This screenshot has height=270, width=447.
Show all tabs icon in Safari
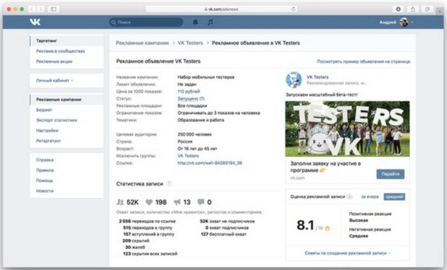click(x=427, y=9)
